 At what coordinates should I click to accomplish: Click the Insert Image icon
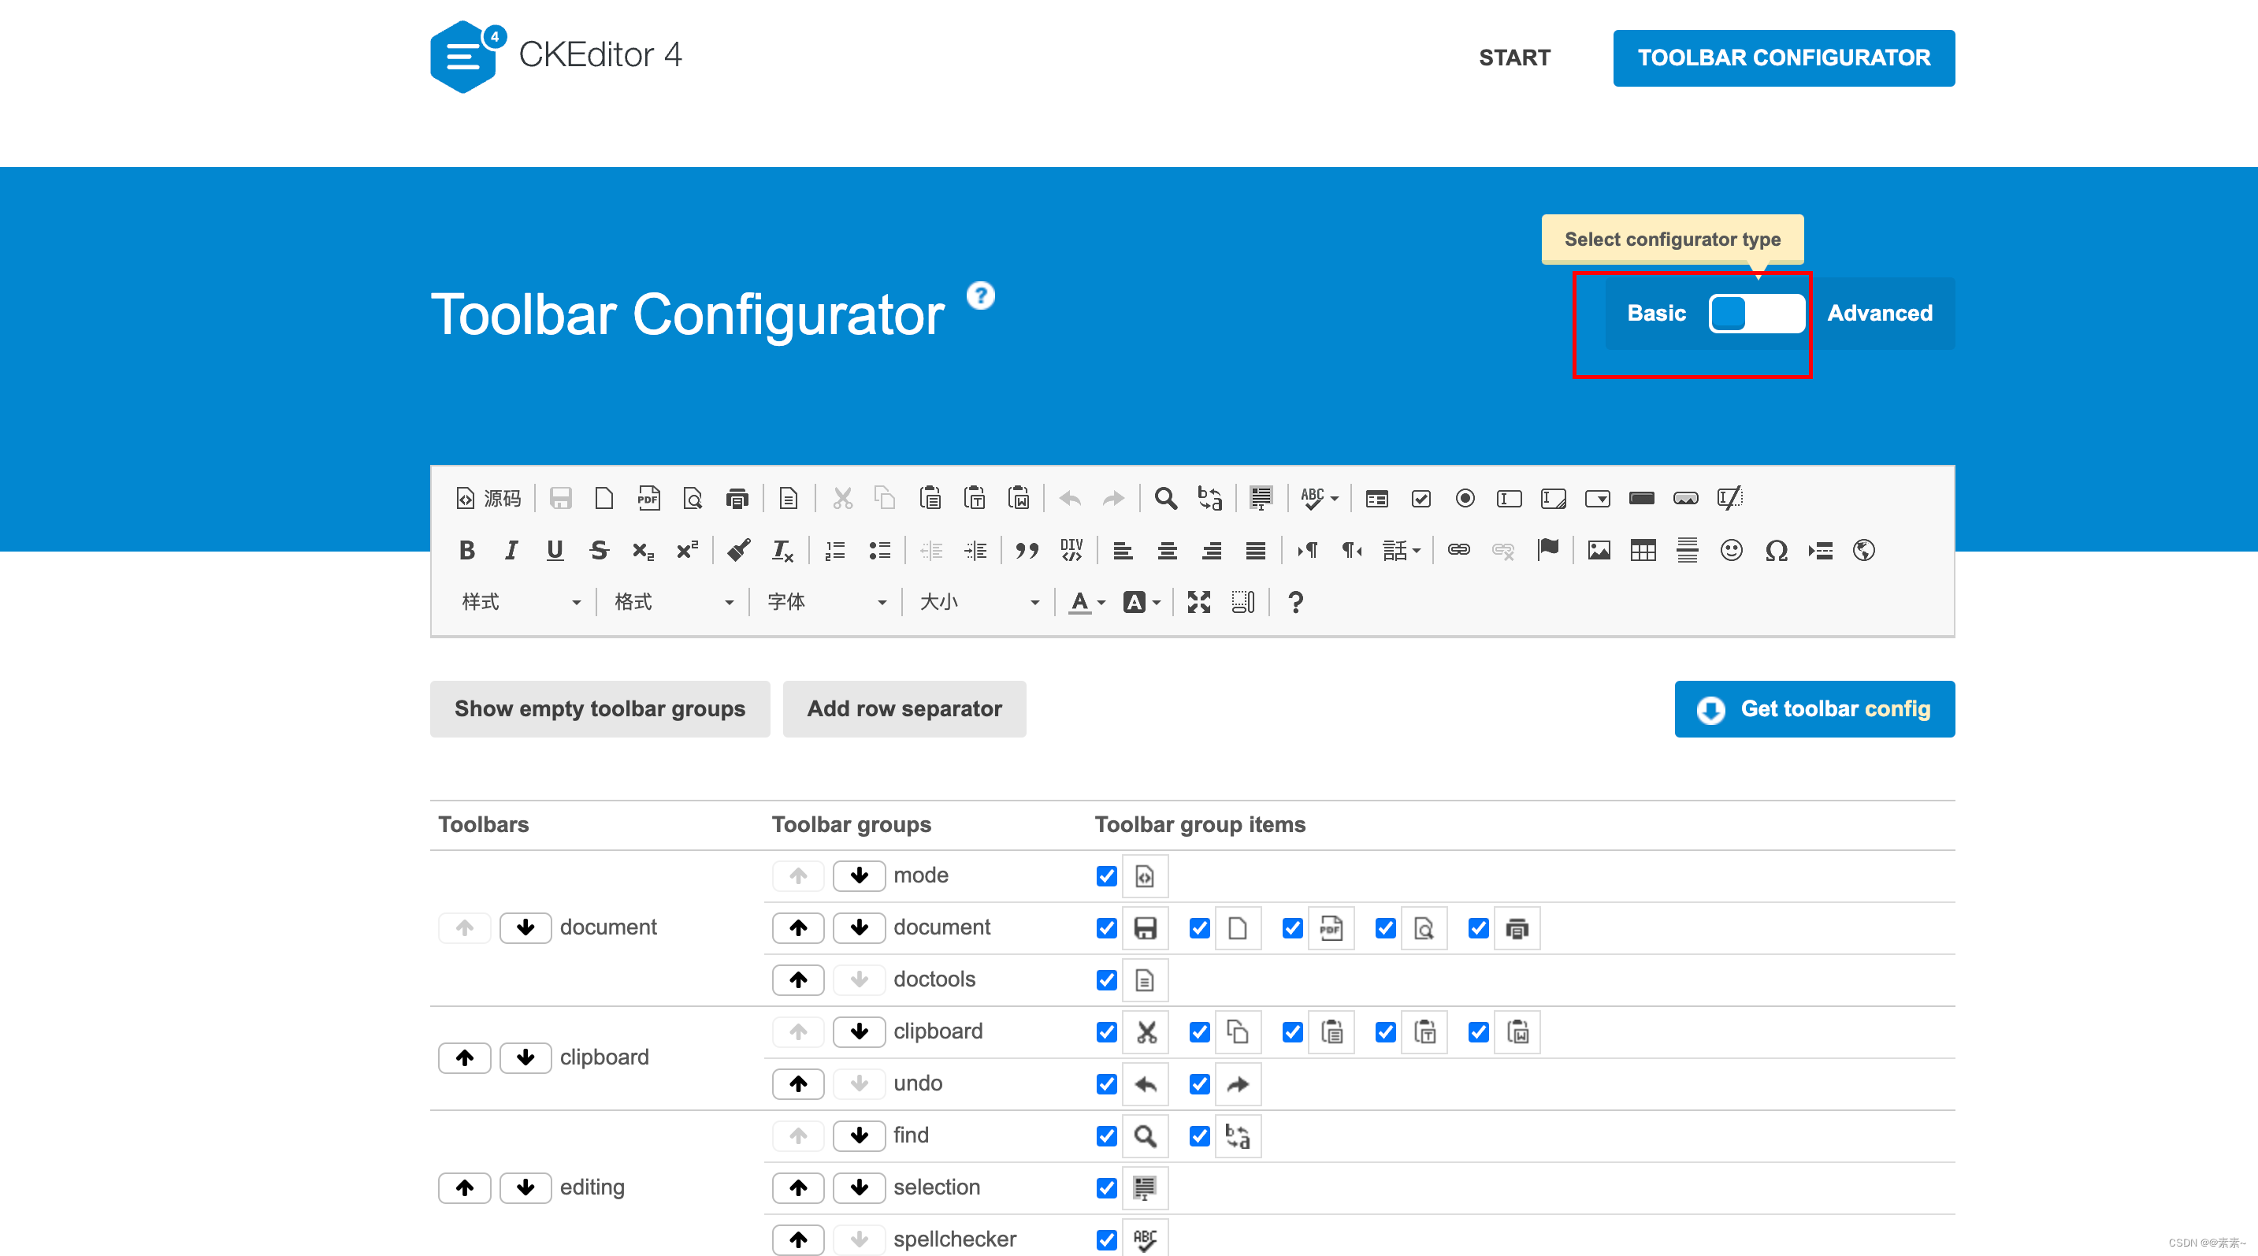1599,551
